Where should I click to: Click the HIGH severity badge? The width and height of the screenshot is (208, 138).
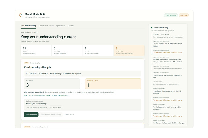pos(26,63)
